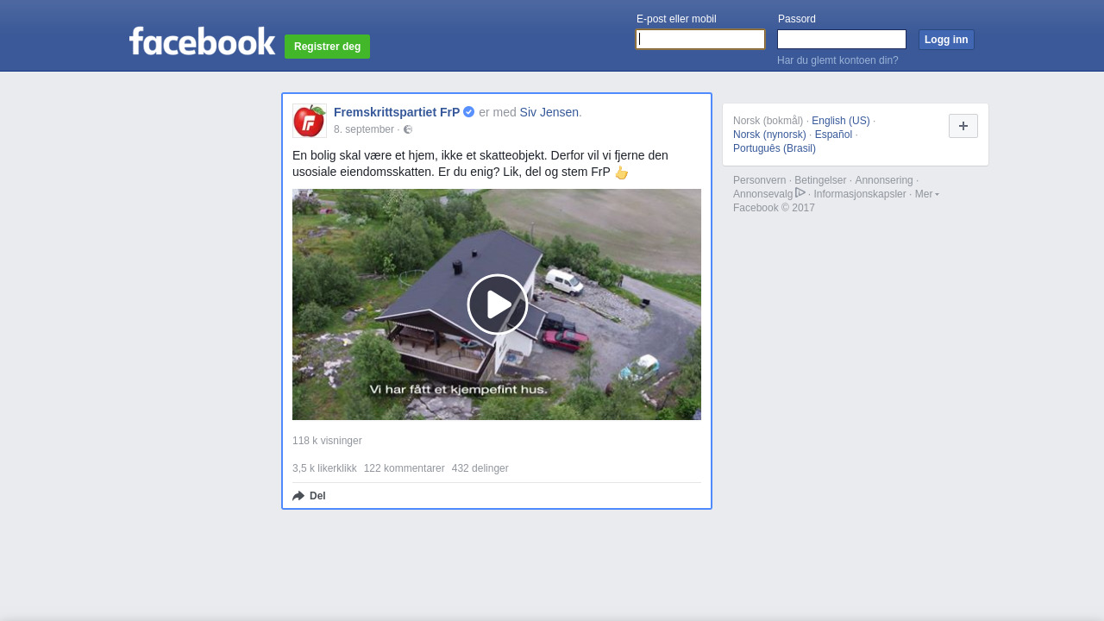
Task: Select Norsk (nynorsk) language
Action: coord(769,135)
